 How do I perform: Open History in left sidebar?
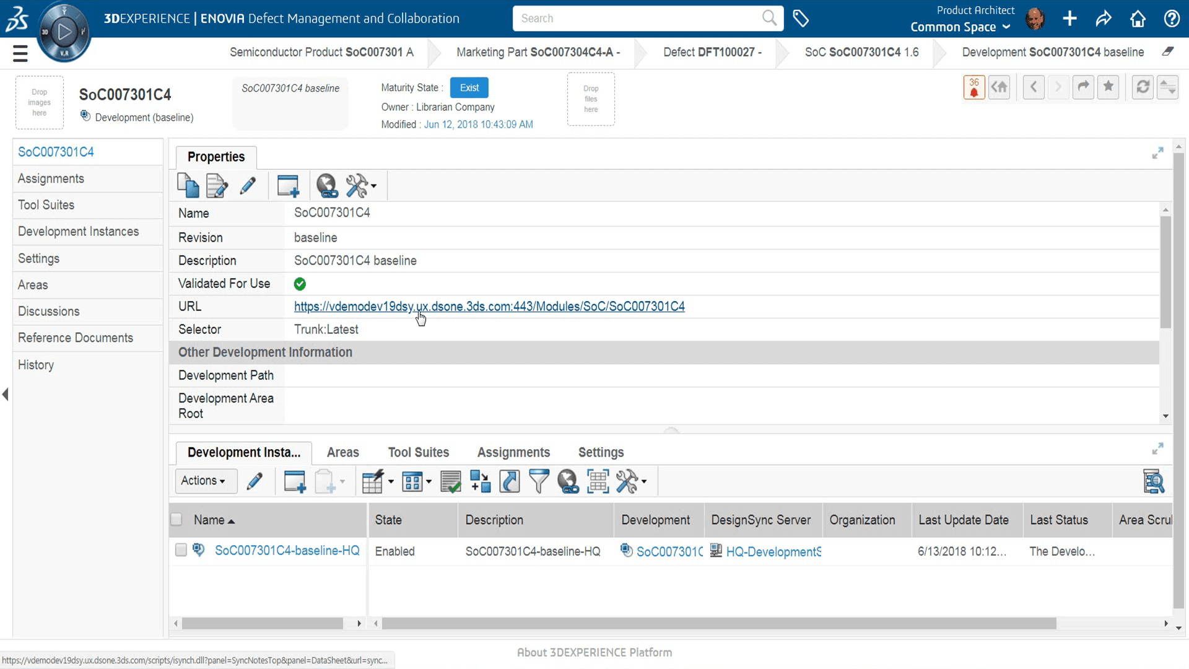[88, 365]
